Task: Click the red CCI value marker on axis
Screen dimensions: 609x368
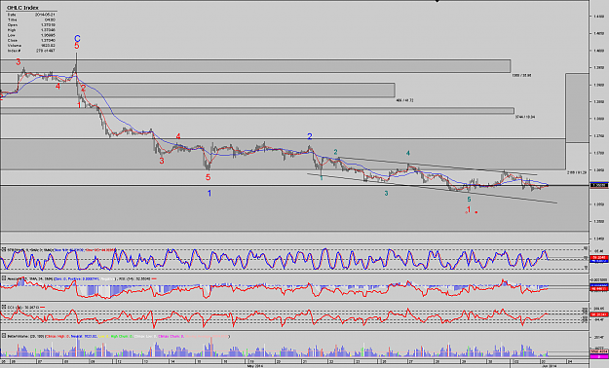Action: (x=599, y=314)
